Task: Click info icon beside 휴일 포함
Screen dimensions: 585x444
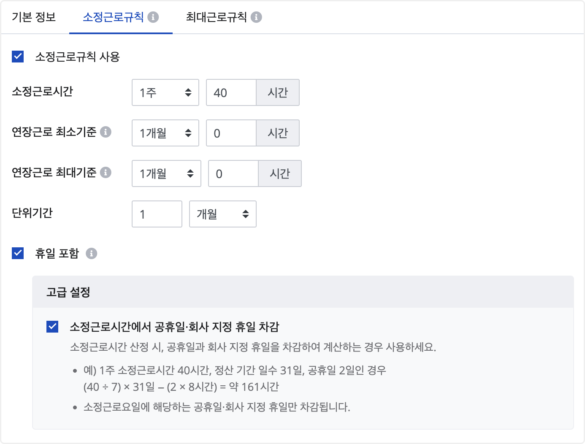Action: [x=92, y=254]
